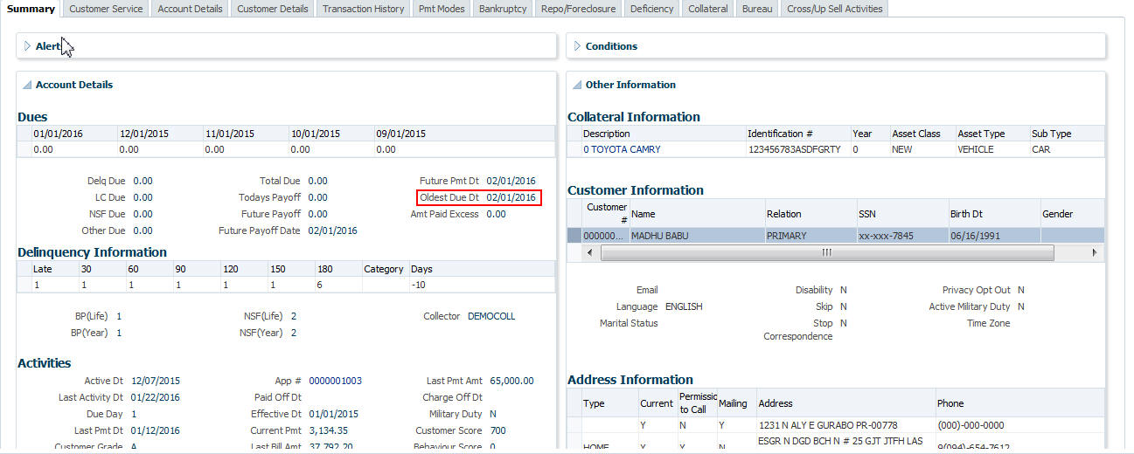Screen dimensions: 1134x454
Task: Click identification number 123456783ASDFGRTY
Action: click(794, 149)
